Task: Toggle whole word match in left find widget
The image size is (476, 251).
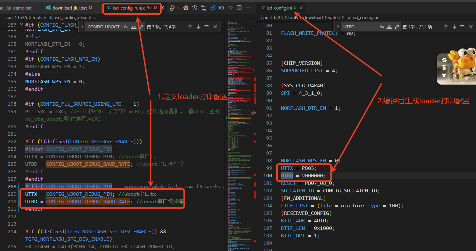Action: [x=134, y=27]
